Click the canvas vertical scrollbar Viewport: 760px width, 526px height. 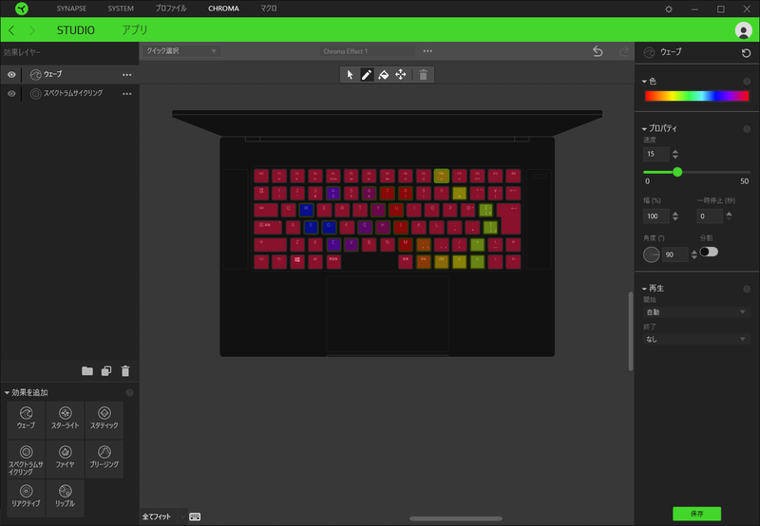point(630,331)
